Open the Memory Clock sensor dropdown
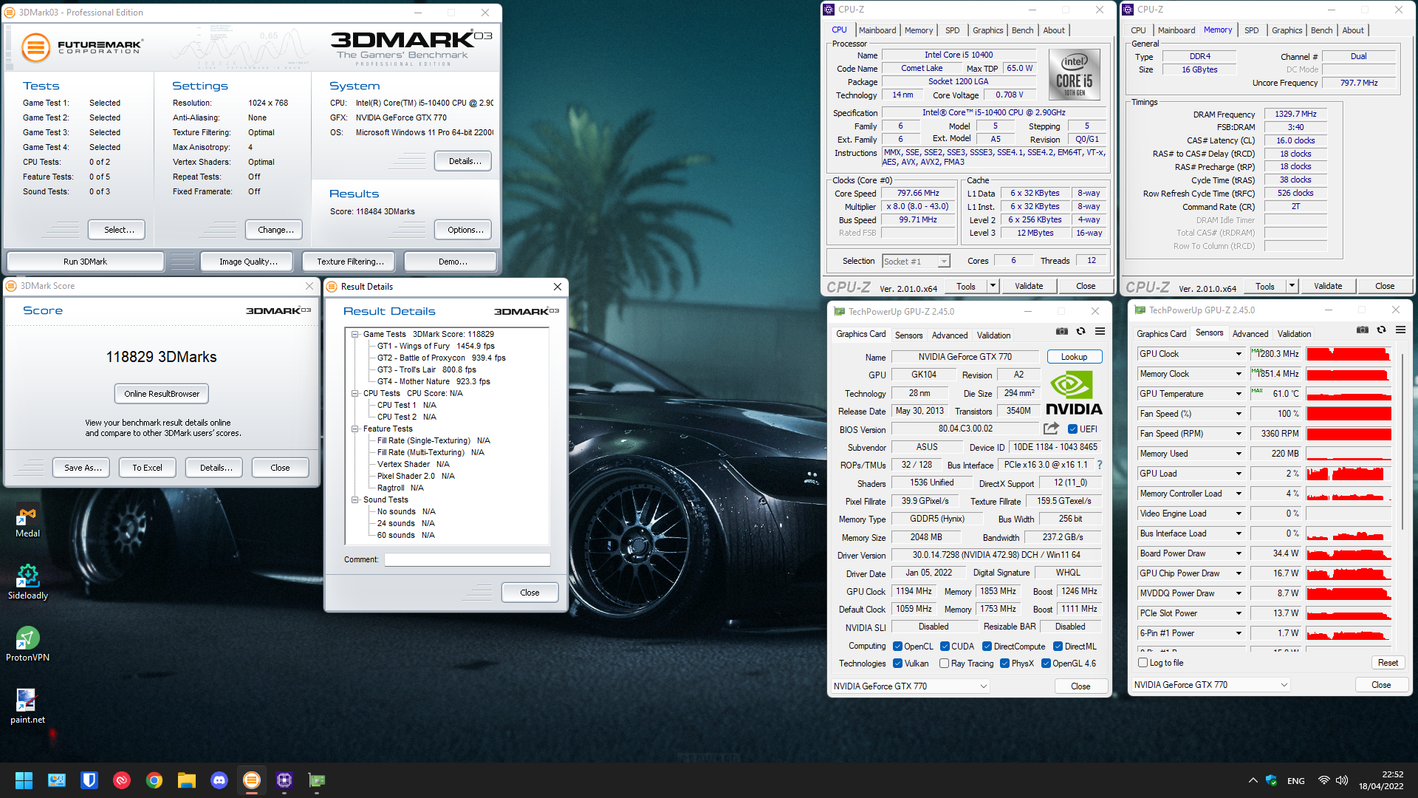The image size is (1418, 798). 1239,374
